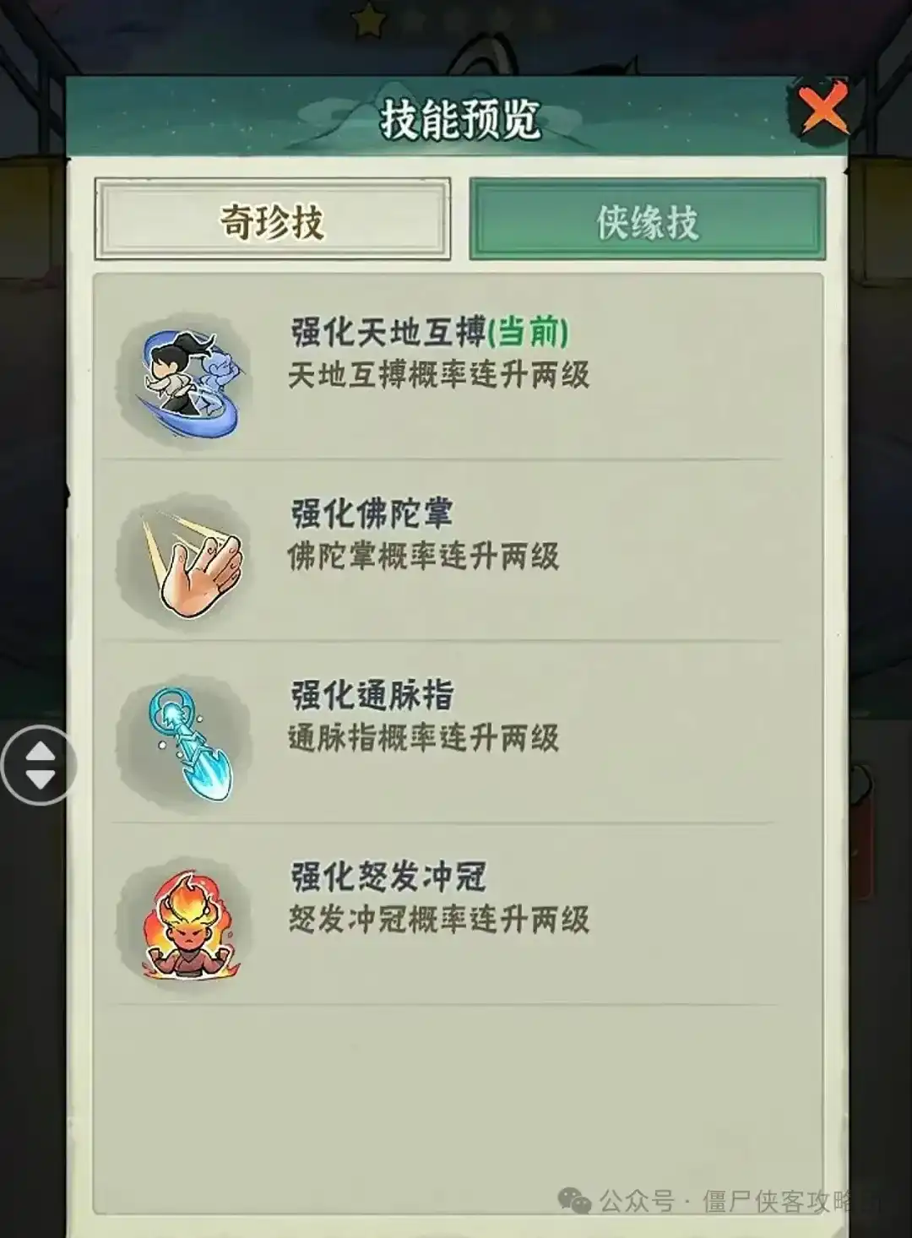The width and height of the screenshot is (912, 1238).
Task: Tap the 强化佛陀掌 palm icon
Action: click(187, 562)
